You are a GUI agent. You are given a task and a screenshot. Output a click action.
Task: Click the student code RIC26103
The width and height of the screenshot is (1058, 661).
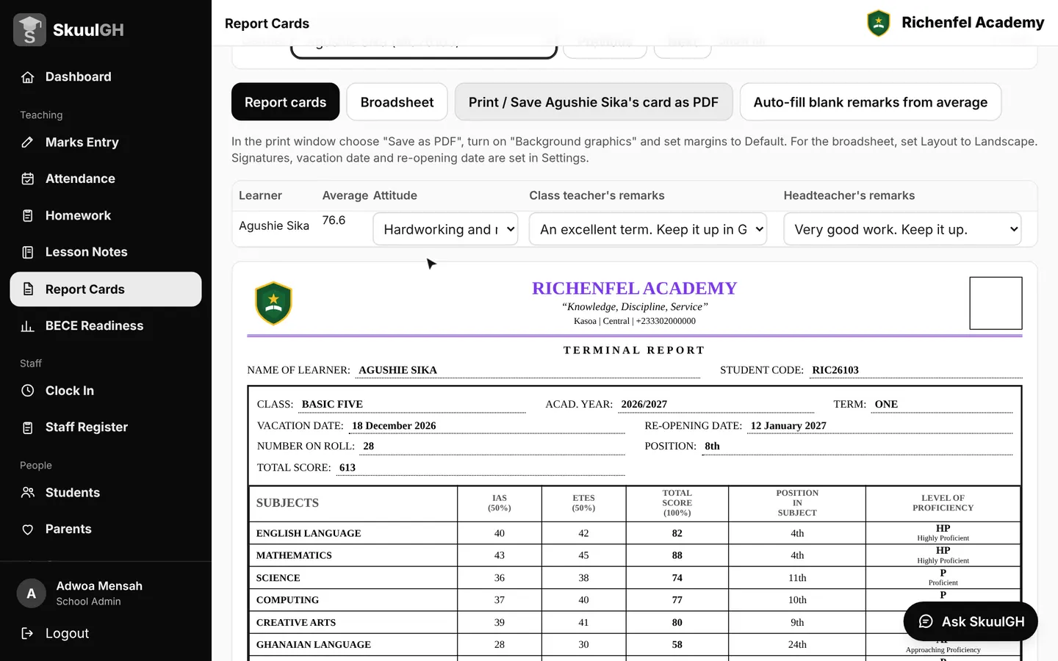(835, 370)
